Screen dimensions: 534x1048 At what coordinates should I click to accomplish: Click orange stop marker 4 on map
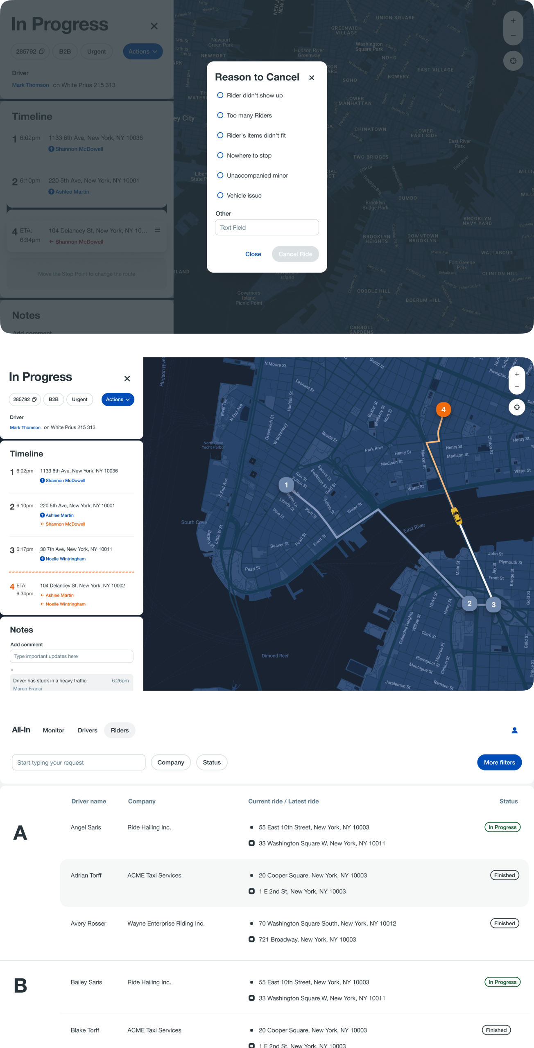443,409
